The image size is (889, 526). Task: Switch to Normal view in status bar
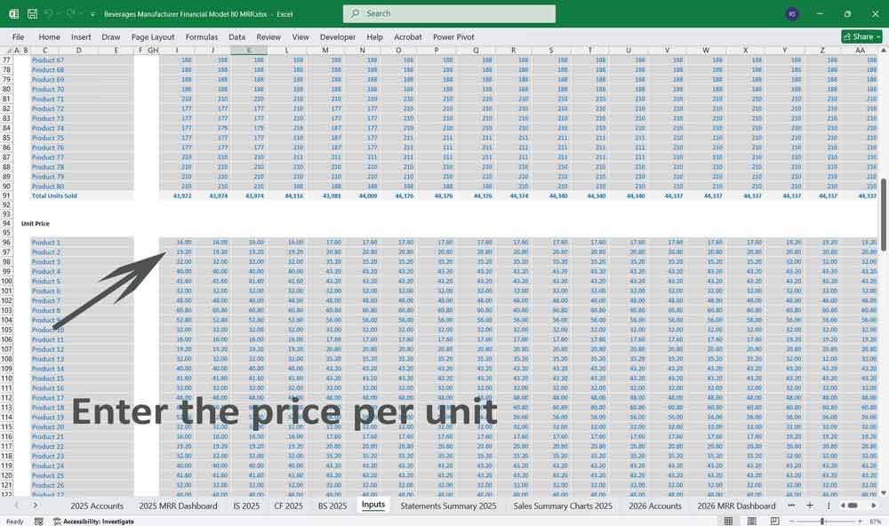[x=729, y=521]
